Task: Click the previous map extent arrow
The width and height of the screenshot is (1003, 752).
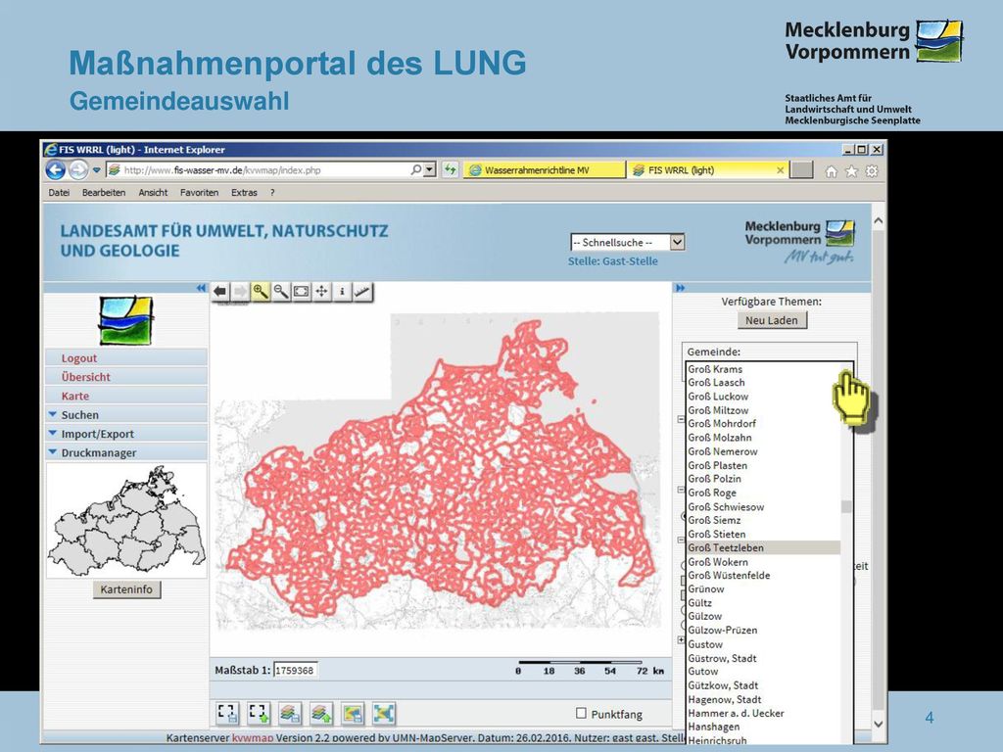Action: (220, 292)
